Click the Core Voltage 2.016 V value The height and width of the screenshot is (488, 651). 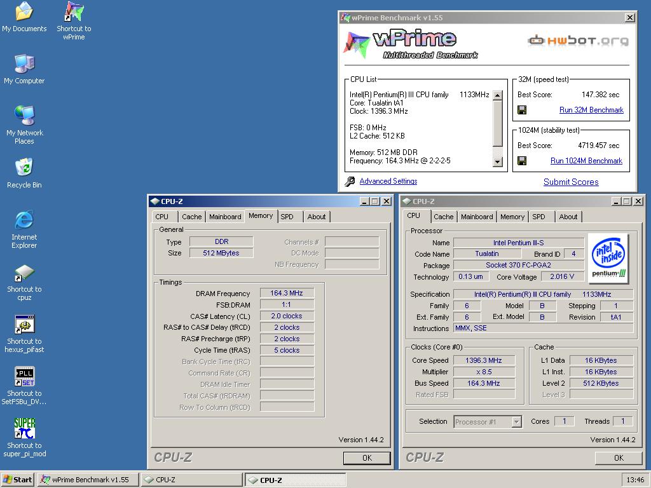coord(562,276)
